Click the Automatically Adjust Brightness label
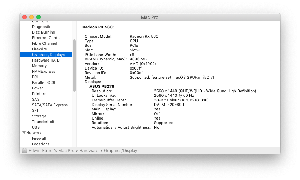The width and height of the screenshot is (300, 180). tap(121, 127)
